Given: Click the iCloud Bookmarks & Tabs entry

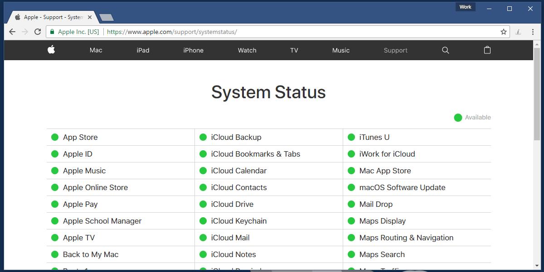Looking at the screenshot, I should (x=256, y=154).
